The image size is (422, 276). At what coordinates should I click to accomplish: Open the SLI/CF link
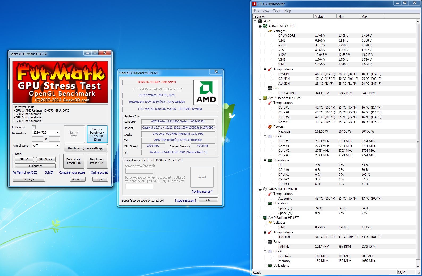pos(49,172)
